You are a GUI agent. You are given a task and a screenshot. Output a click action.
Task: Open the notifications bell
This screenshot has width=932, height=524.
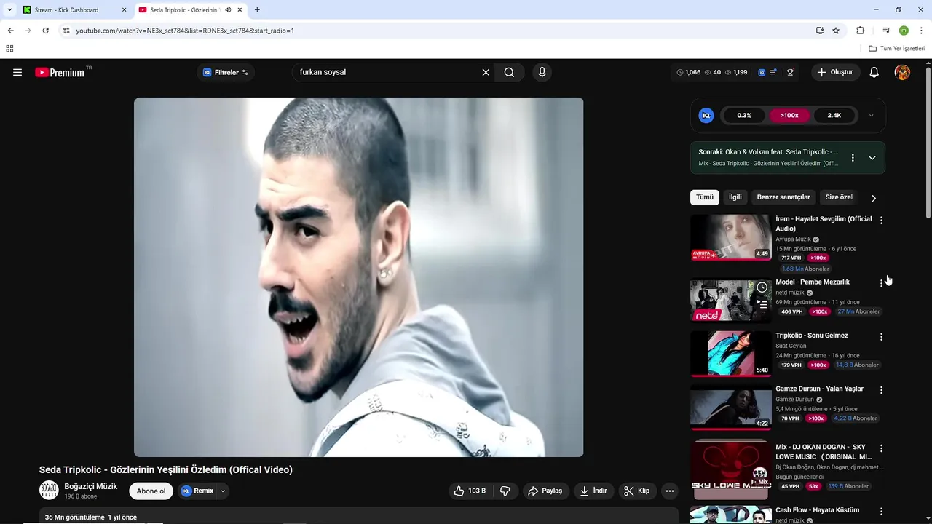pyautogui.click(x=874, y=72)
